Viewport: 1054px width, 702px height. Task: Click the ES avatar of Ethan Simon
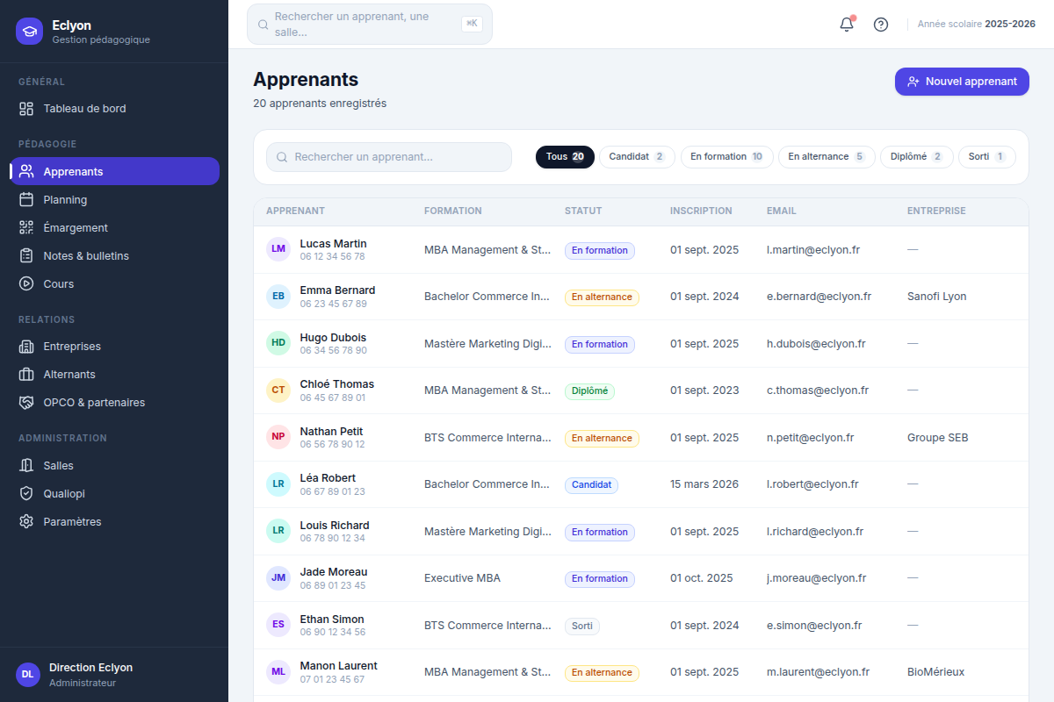click(278, 625)
